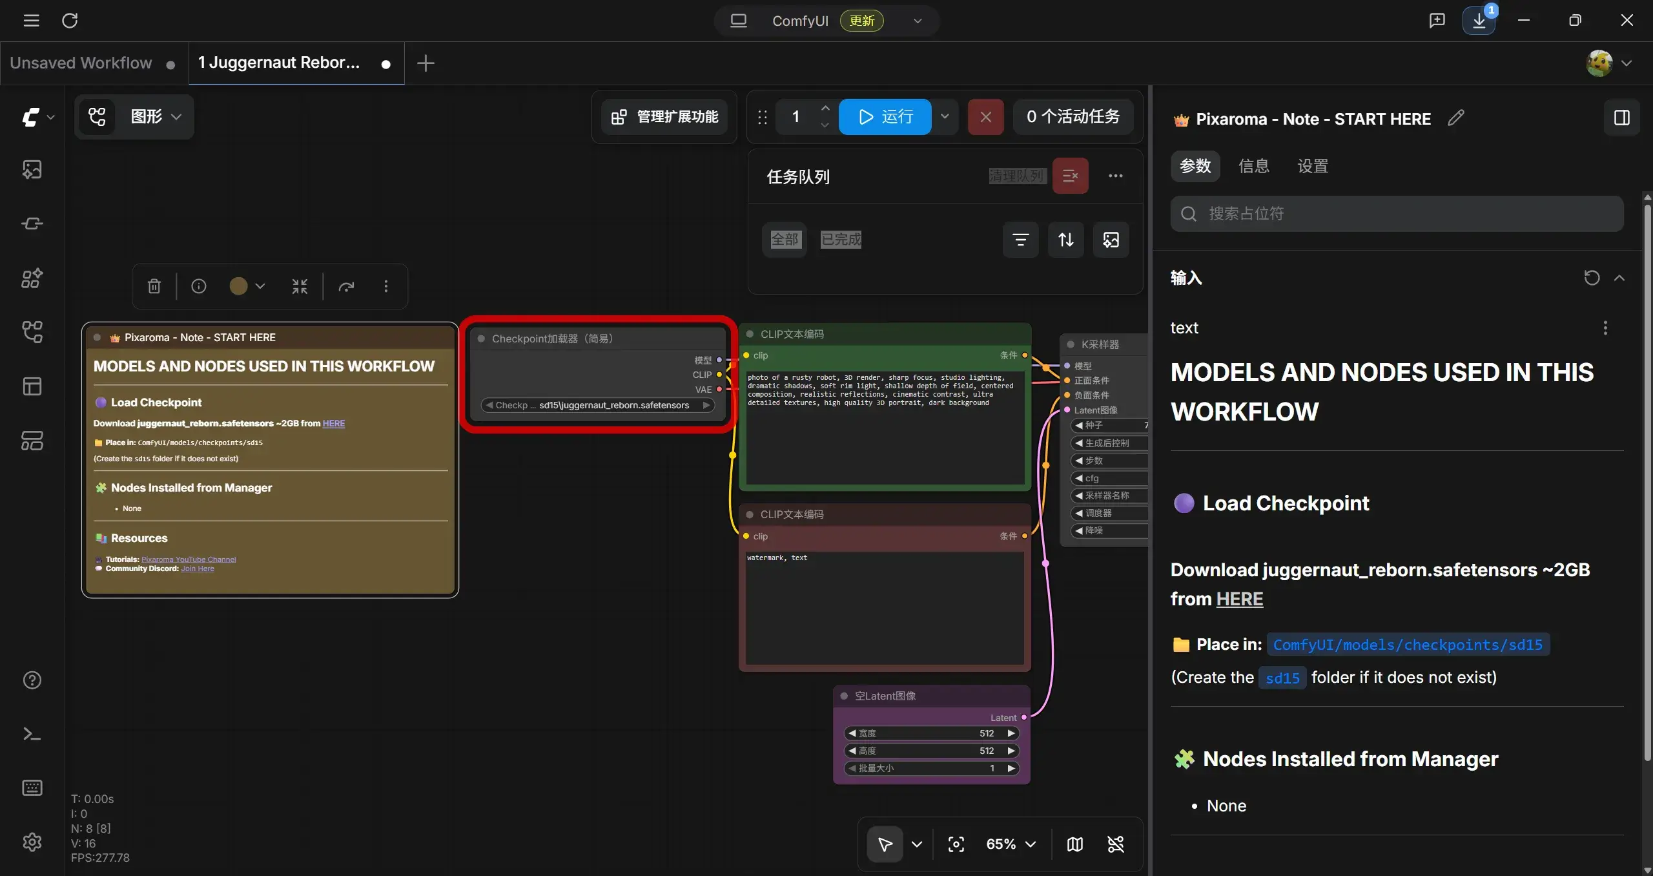Screen dimensions: 1653x876
Task: Click the bypass arrow icon in node toolbar
Action: click(x=347, y=286)
